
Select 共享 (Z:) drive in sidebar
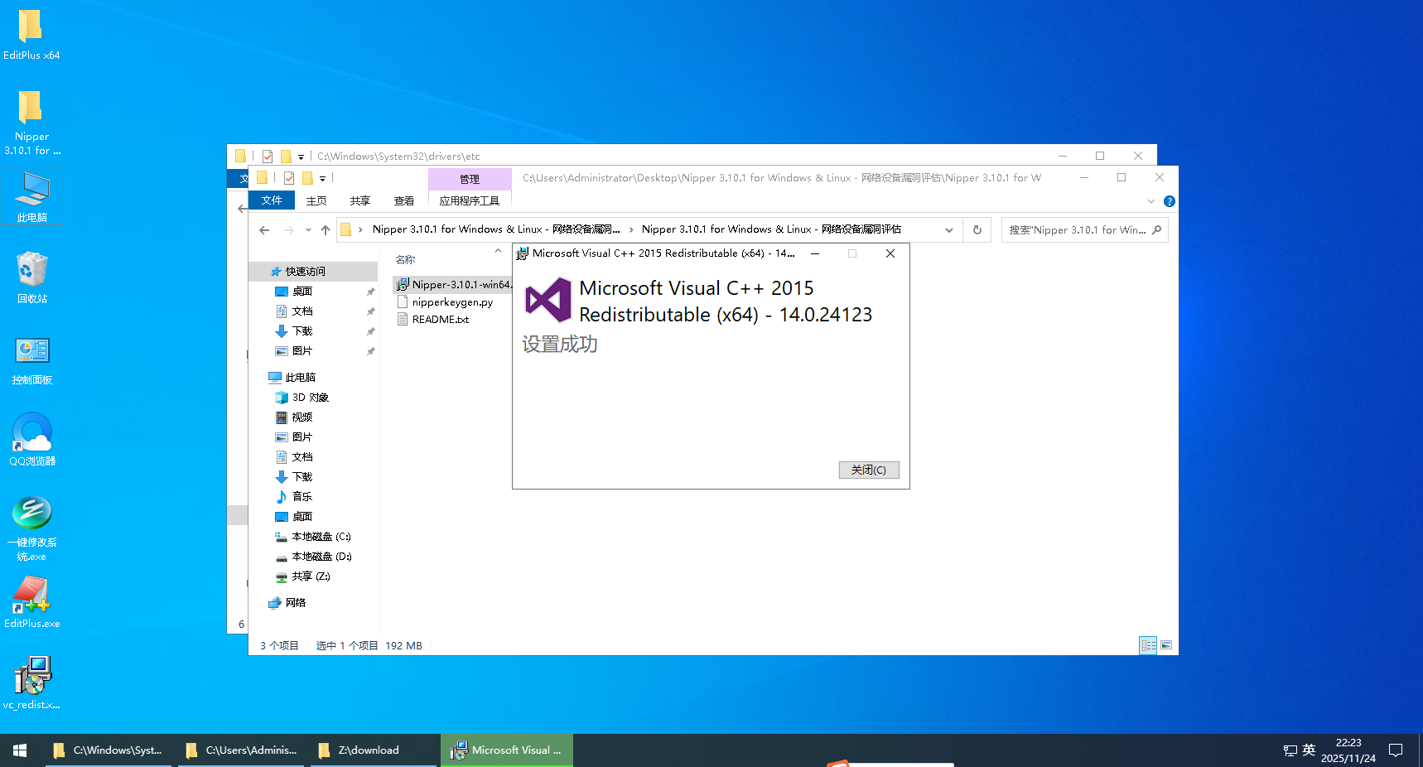click(x=311, y=576)
